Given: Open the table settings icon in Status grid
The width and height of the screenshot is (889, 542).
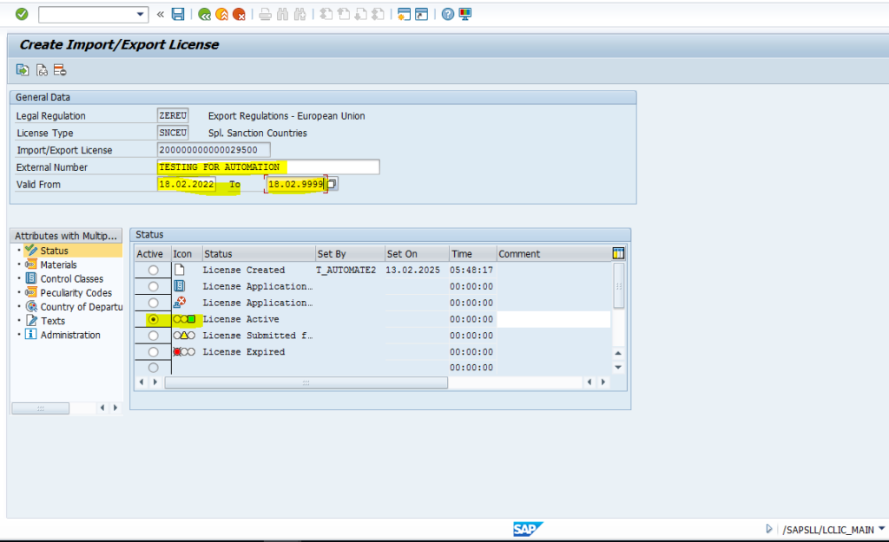Looking at the screenshot, I should tap(618, 253).
